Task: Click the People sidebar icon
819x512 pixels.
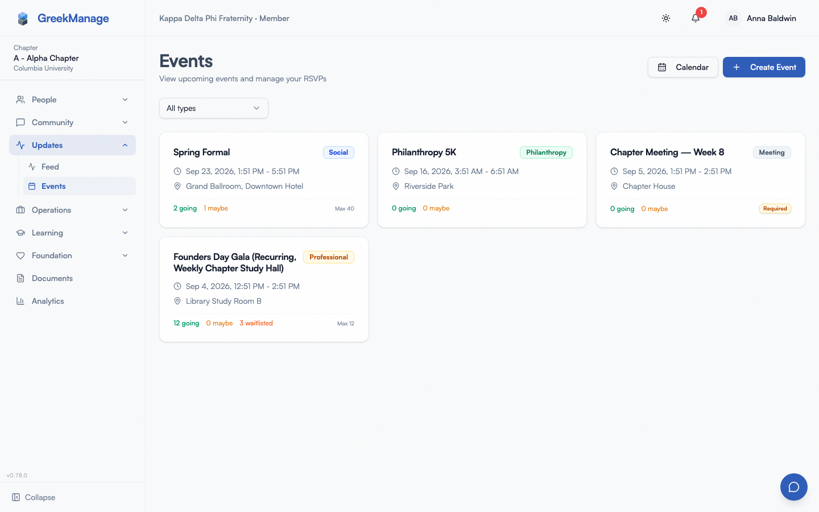Action: click(20, 100)
